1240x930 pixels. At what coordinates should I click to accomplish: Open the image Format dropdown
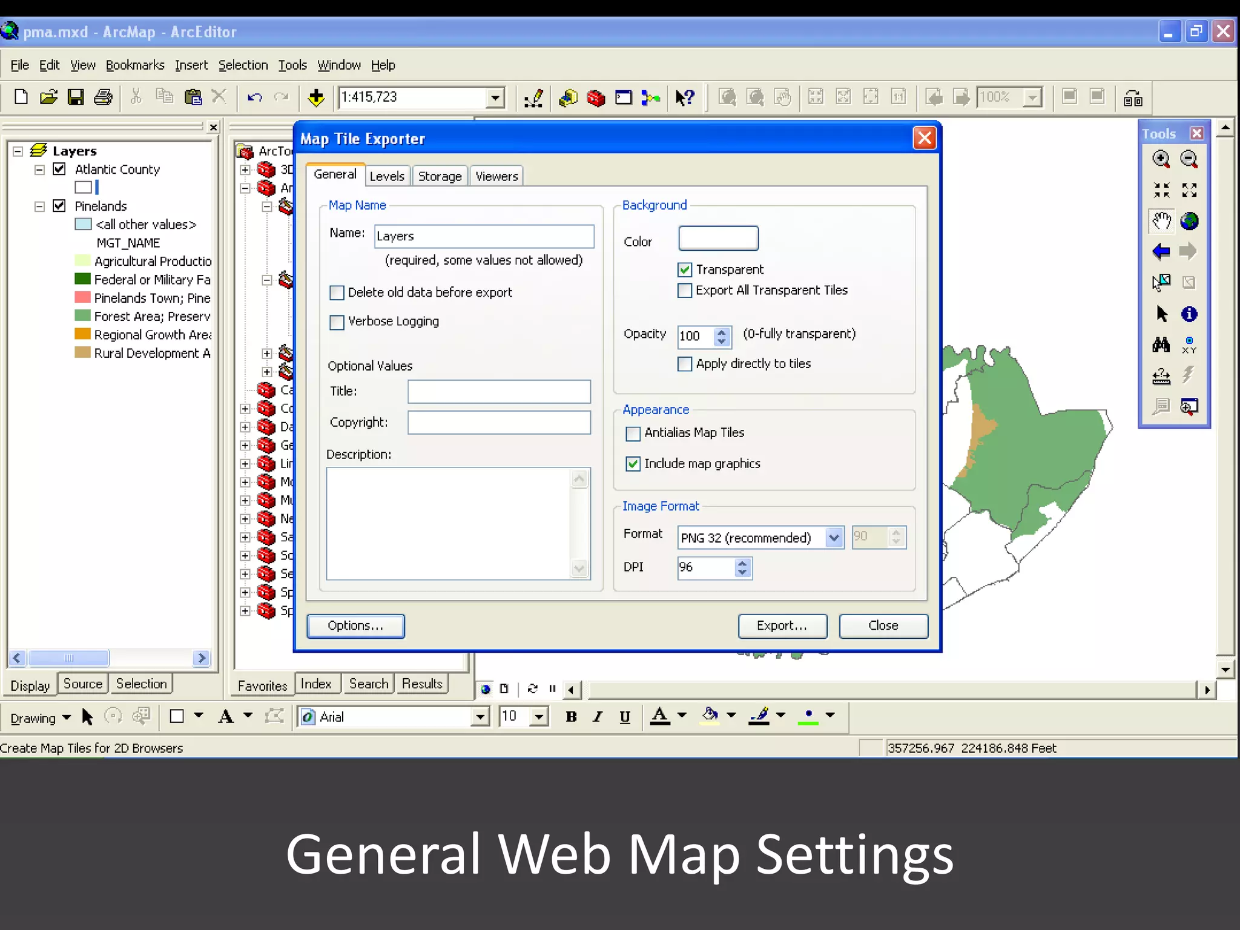click(x=834, y=538)
